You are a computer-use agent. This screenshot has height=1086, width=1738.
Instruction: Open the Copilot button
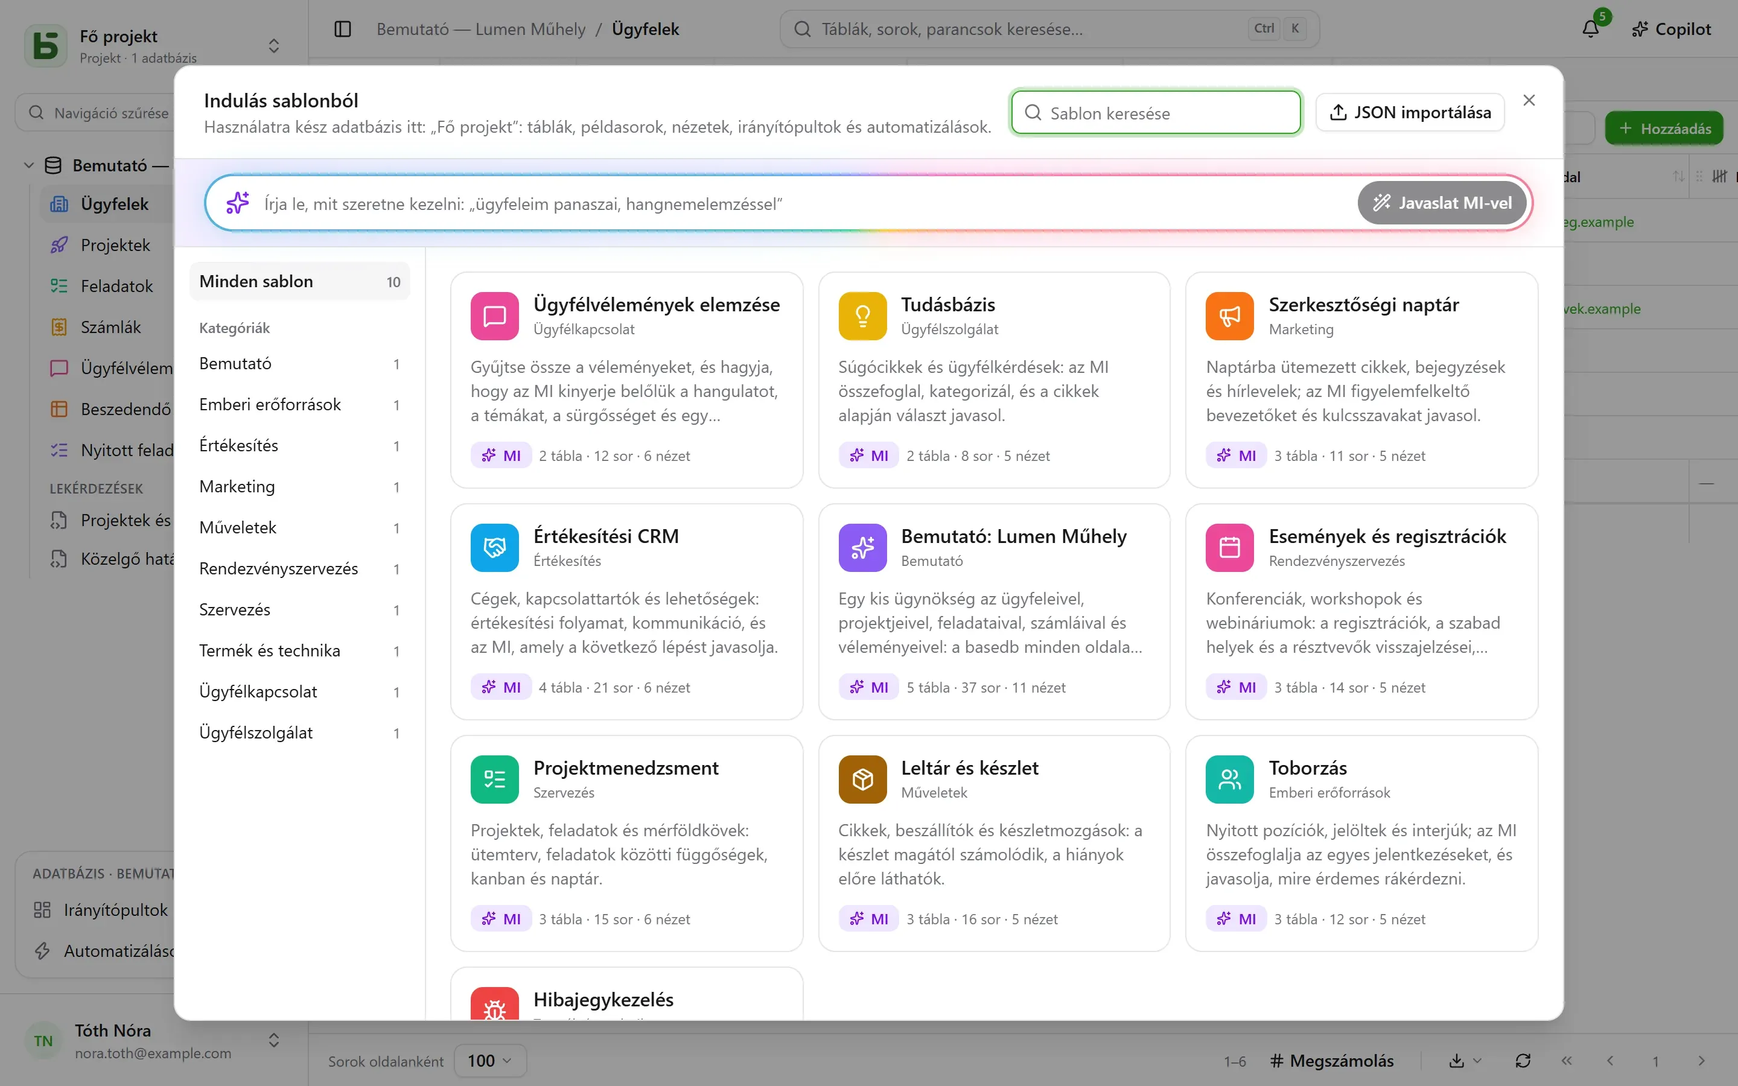point(1671,29)
